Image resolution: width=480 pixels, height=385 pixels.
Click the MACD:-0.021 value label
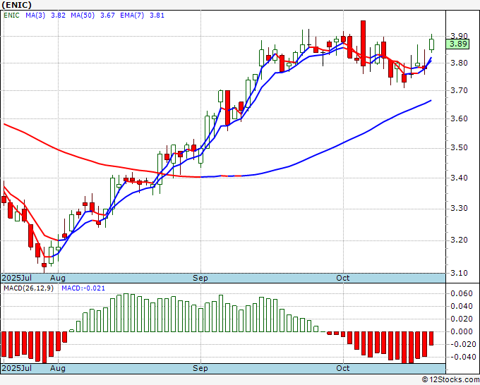click(x=83, y=288)
